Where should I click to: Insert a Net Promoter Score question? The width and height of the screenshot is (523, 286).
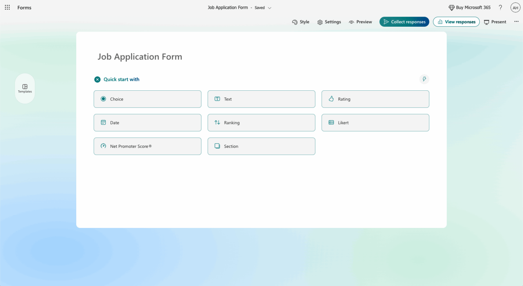click(x=147, y=146)
